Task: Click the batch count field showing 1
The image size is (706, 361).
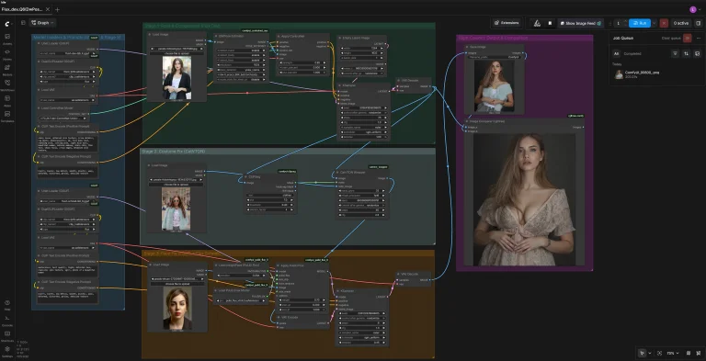Action: pyautogui.click(x=618, y=23)
